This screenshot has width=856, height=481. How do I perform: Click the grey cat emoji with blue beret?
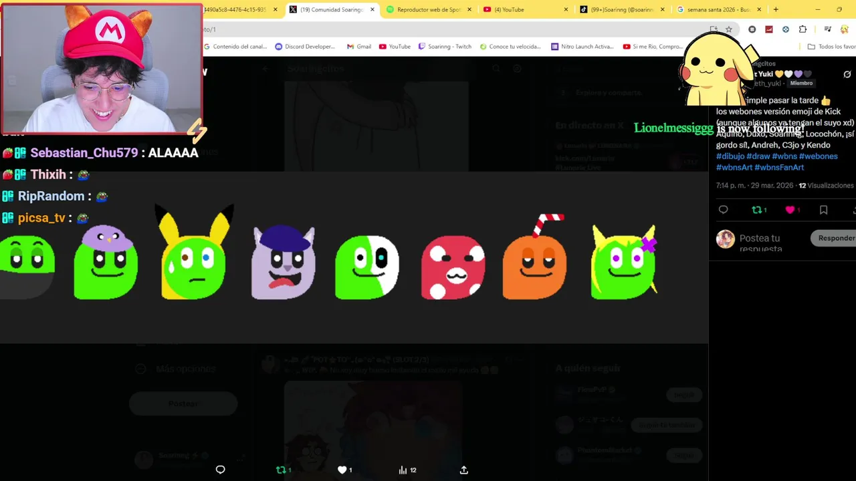(x=282, y=262)
